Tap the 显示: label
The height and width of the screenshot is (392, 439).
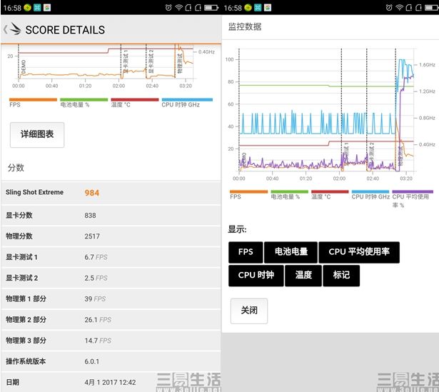point(237,229)
